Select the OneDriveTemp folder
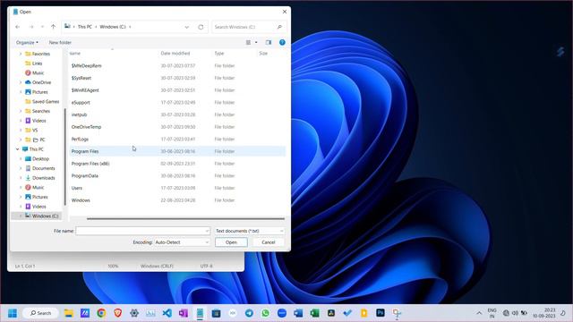Screen dimensions: 573x322 [86, 127]
